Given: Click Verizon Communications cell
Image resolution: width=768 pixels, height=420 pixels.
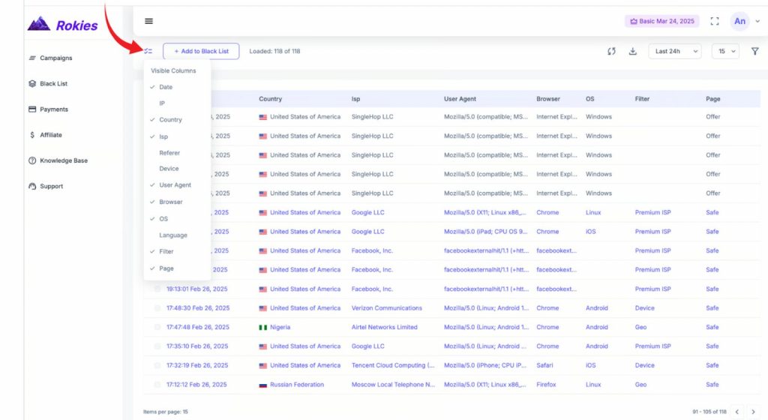Looking at the screenshot, I should click(x=386, y=308).
